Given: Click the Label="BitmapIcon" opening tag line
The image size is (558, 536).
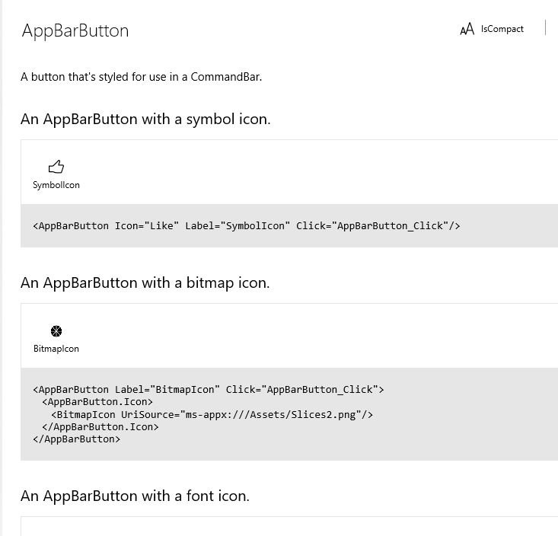Looking at the screenshot, I should [x=209, y=389].
